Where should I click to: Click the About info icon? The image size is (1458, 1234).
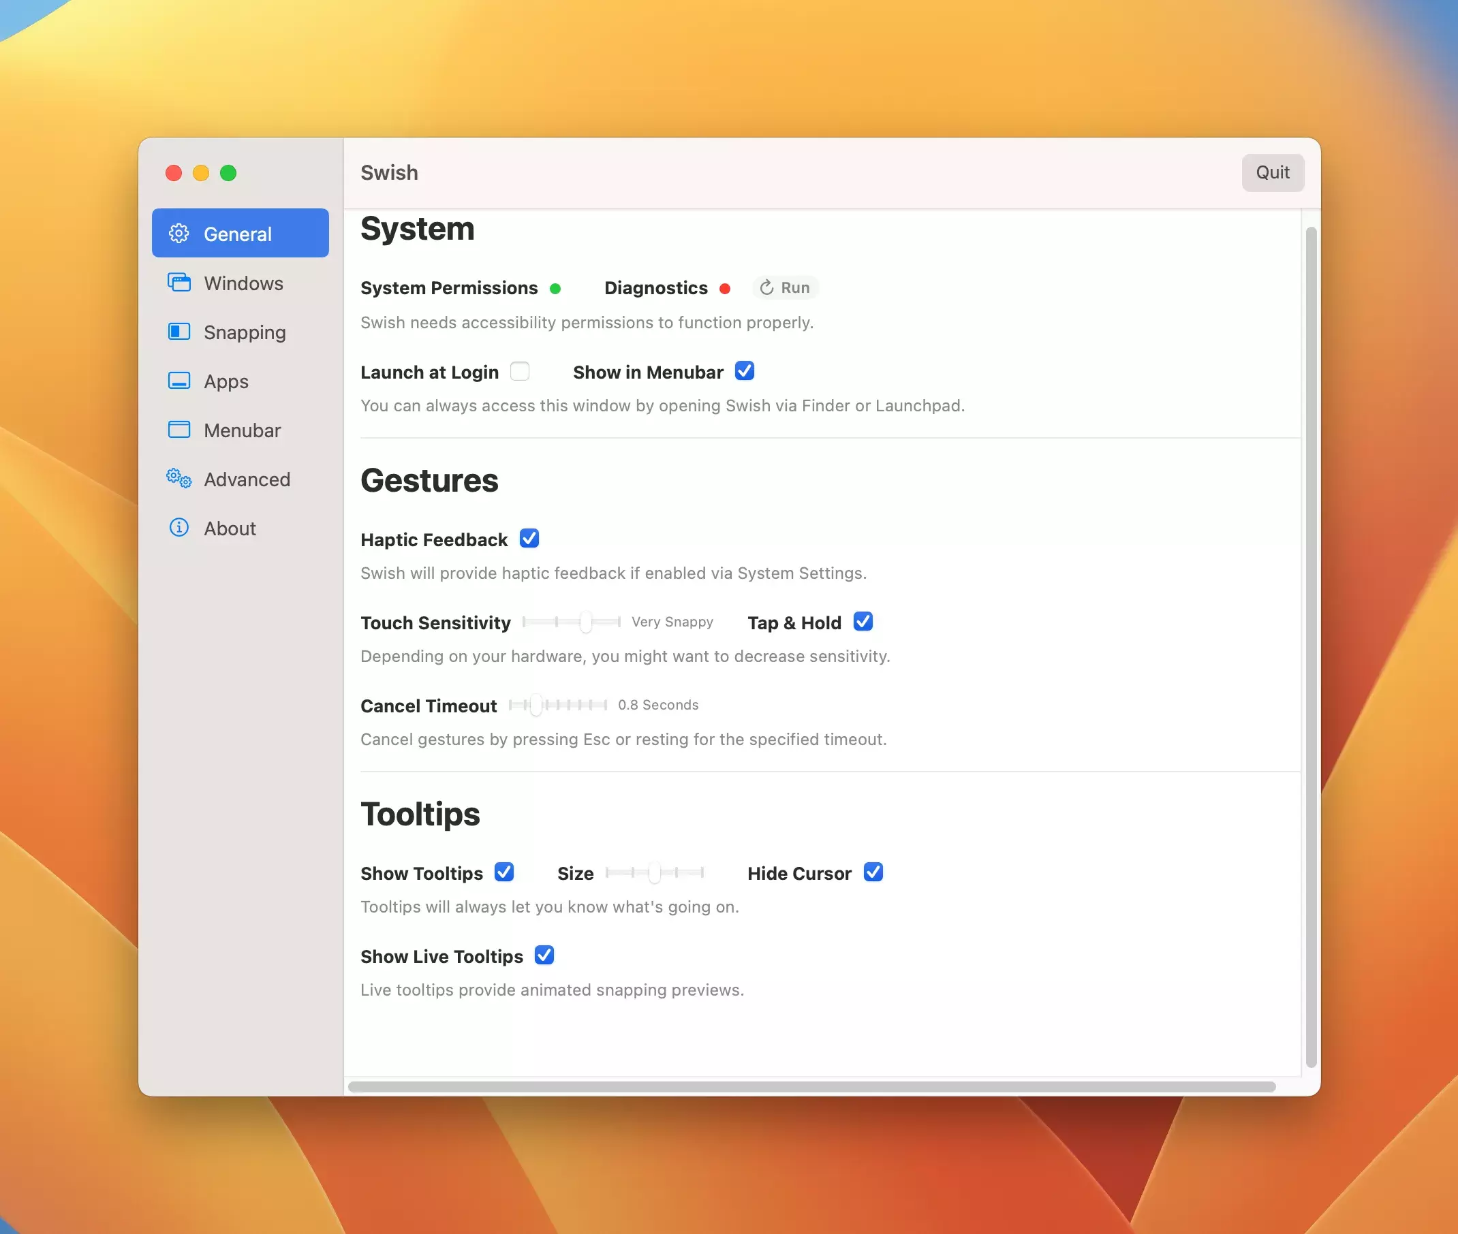point(179,528)
